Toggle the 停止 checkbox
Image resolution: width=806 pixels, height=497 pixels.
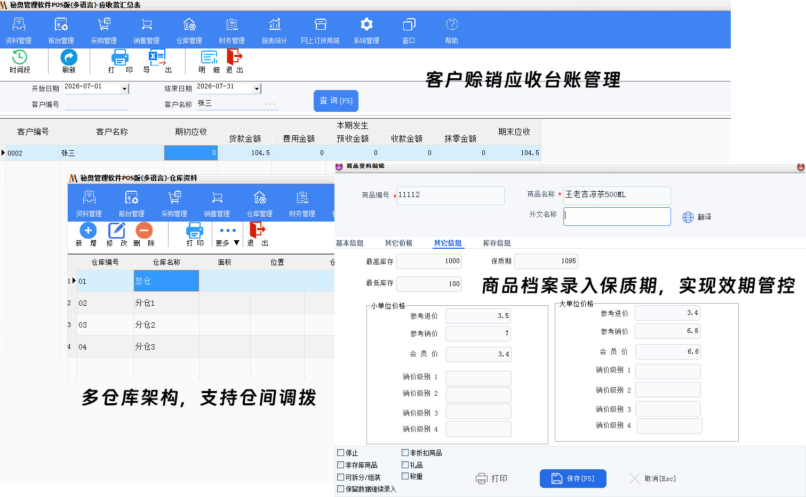pyautogui.click(x=340, y=452)
